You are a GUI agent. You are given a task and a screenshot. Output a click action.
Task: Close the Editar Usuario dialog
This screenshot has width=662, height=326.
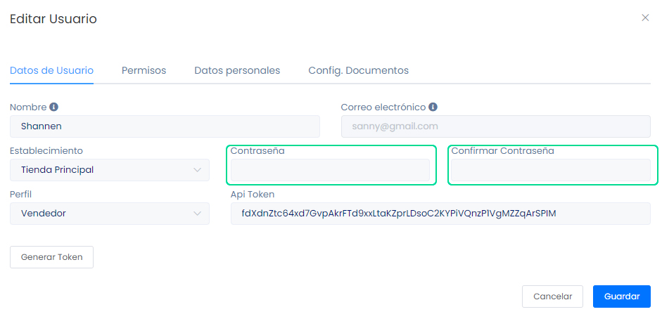[x=645, y=18]
